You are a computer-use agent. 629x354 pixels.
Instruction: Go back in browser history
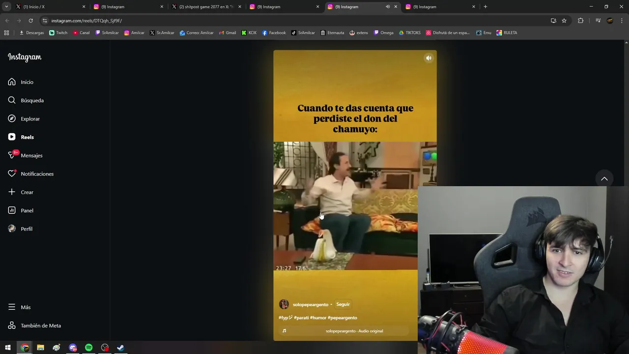coord(7,21)
